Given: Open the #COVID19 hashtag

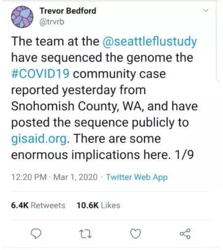Looking at the screenshot, I should (40, 74).
